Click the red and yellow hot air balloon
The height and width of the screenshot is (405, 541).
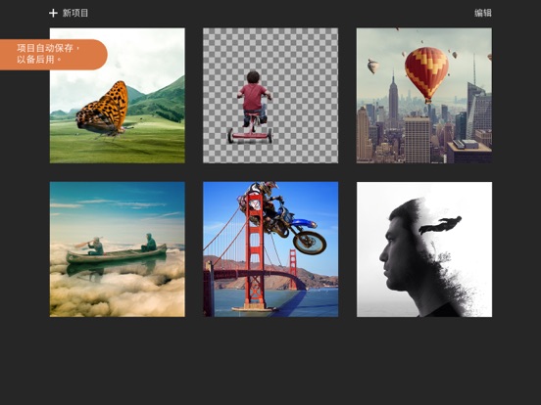tap(426, 74)
